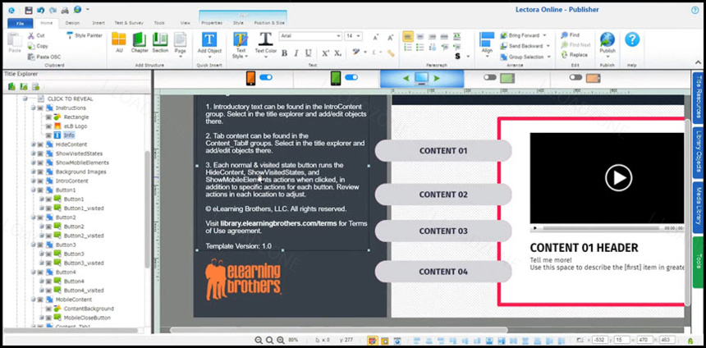706x348 pixels.
Task: Click the Style Painter tool
Action: click(x=85, y=35)
